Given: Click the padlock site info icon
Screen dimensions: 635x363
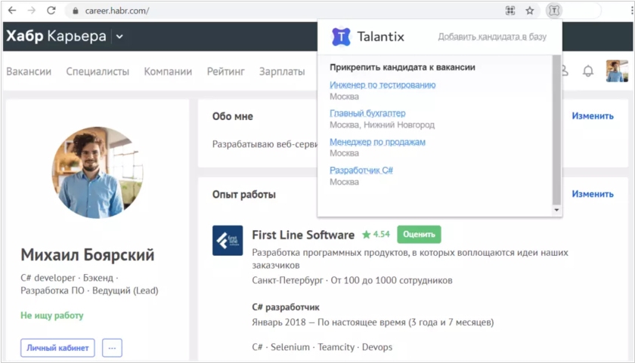Looking at the screenshot, I should [75, 11].
